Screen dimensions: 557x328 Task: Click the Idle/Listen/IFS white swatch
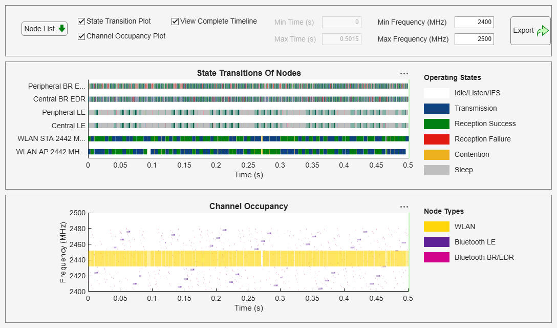tap(437, 93)
